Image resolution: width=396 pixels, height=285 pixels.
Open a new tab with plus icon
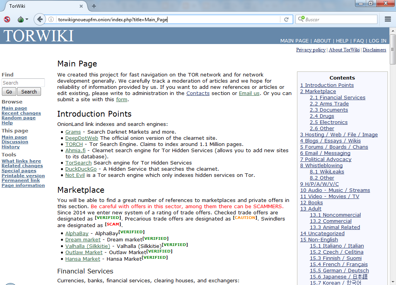tap(94, 6)
